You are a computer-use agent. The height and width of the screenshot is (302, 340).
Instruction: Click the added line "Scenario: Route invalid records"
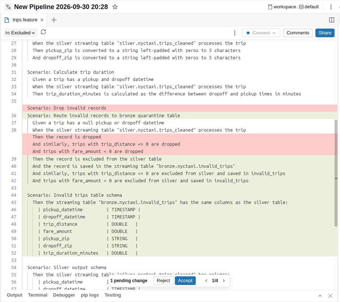point(179,115)
